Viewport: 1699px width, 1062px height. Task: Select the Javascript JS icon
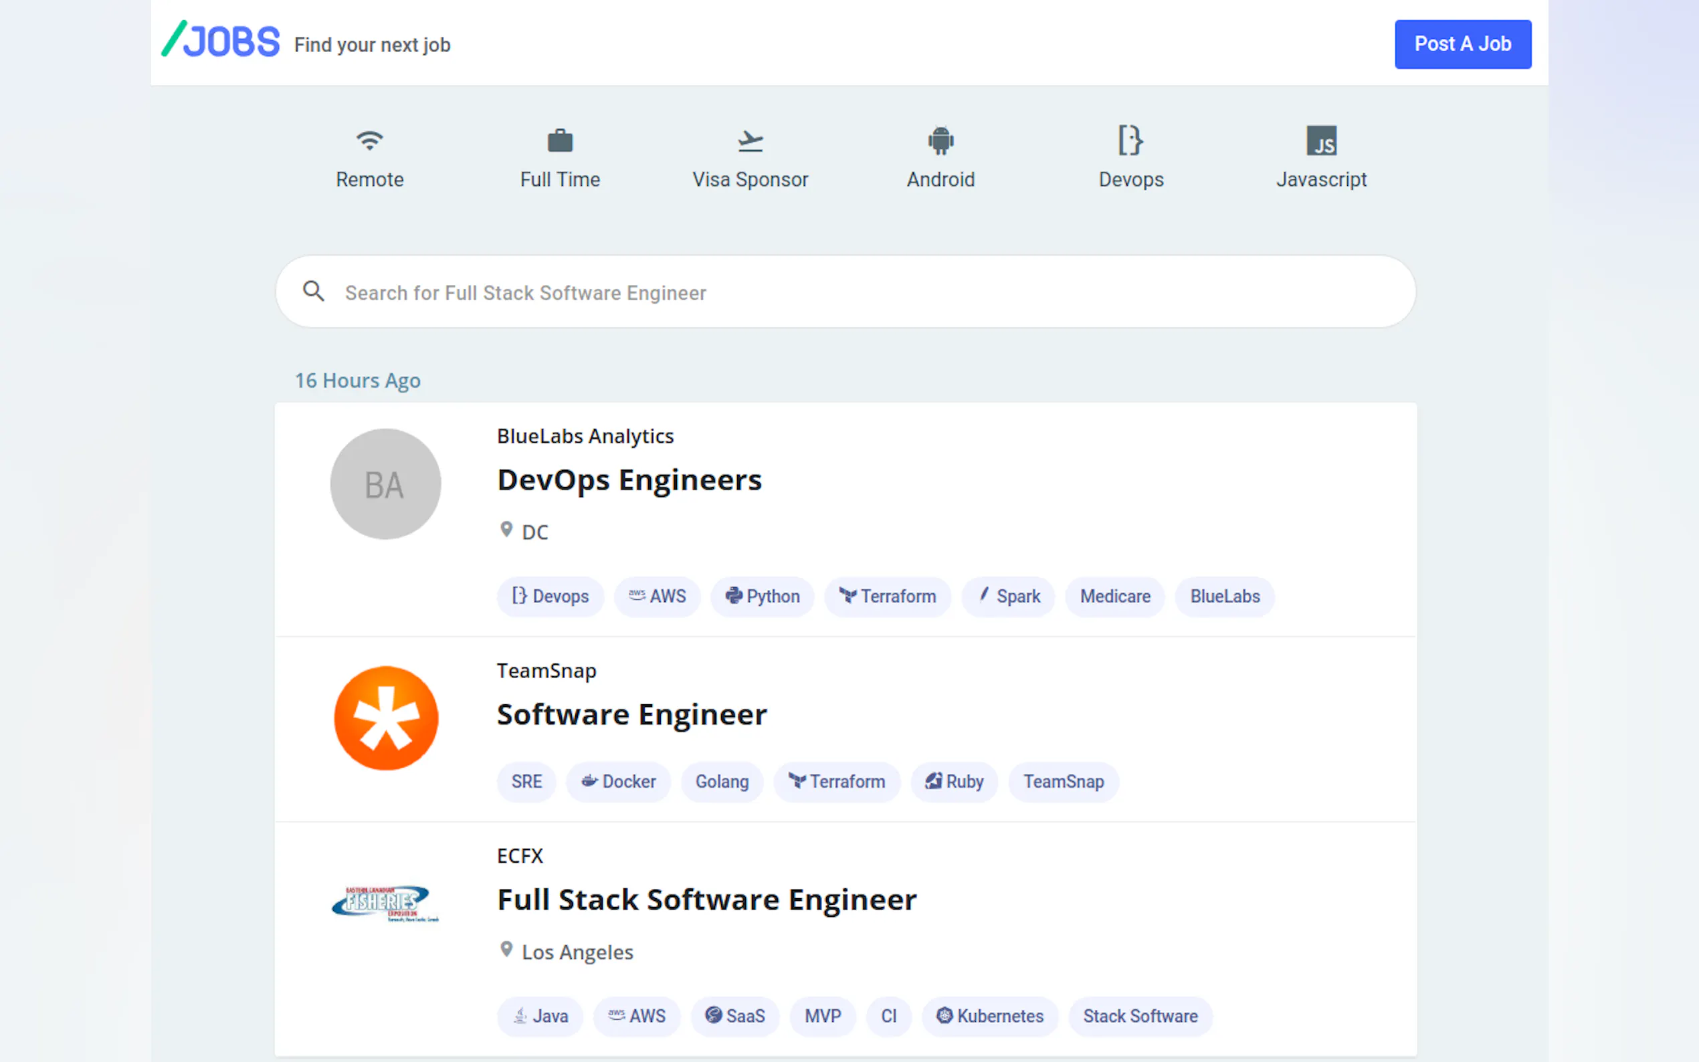pyautogui.click(x=1321, y=140)
